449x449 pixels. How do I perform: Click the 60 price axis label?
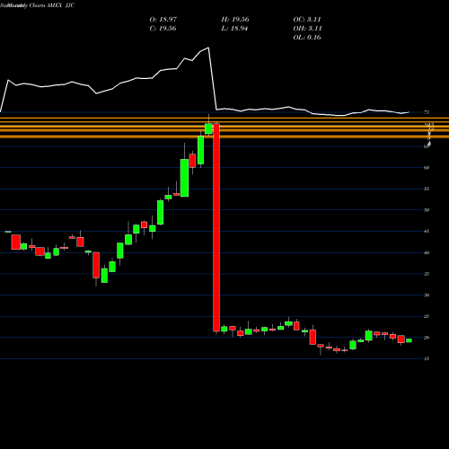(x=427, y=168)
